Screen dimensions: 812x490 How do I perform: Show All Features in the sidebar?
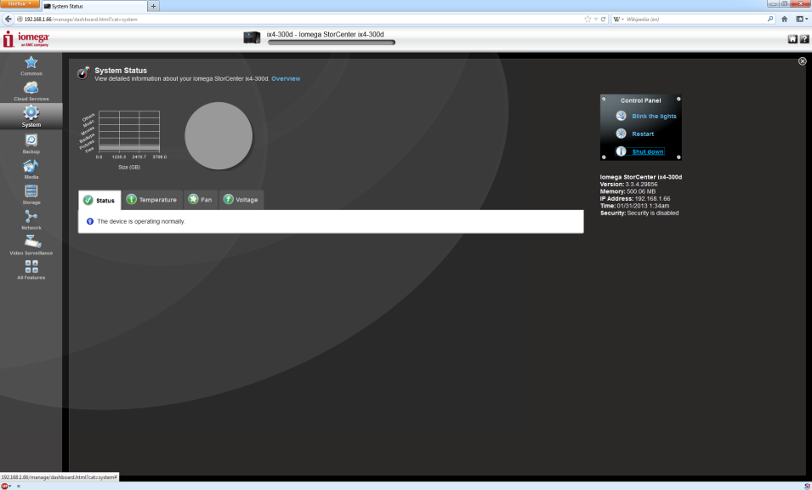31,270
